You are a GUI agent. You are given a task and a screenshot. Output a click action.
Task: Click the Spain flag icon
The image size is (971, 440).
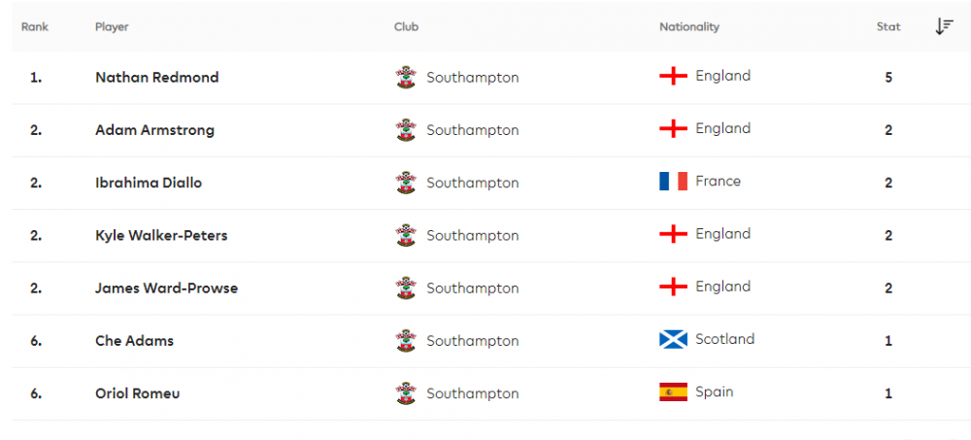click(674, 392)
